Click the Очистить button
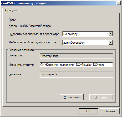The width and height of the screenshot is (122, 117). click(101, 97)
